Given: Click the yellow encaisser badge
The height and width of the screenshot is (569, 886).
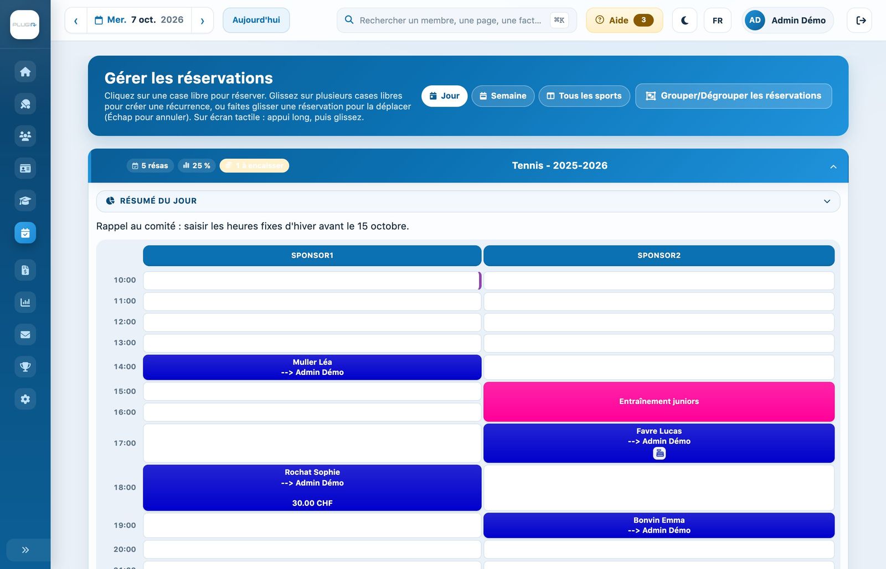Looking at the screenshot, I should click(254, 165).
